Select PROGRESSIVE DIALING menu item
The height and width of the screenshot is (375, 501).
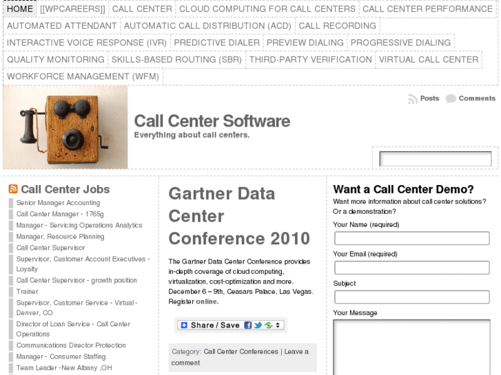click(x=400, y=43)
